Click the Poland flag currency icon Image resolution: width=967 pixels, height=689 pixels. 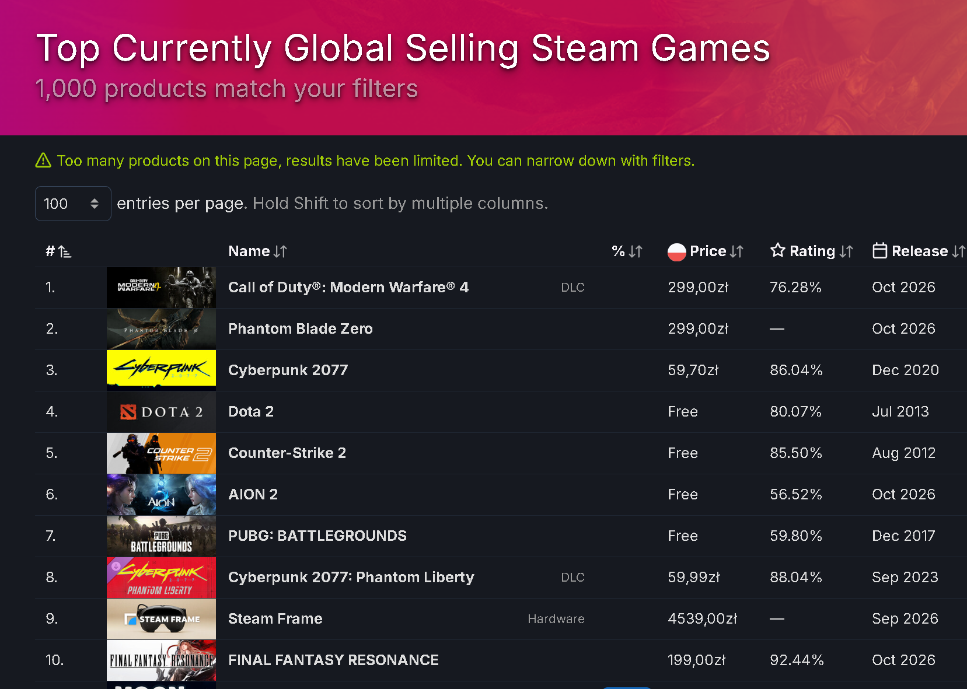[x=676, y=251]
